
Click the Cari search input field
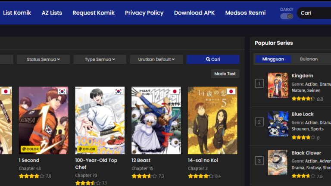click(314, 13)
